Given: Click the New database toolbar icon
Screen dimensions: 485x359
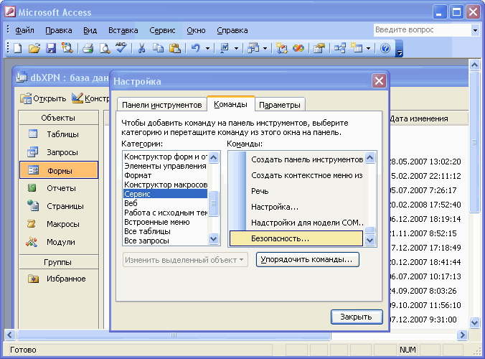Looking at the screenshot, I should [x=18, y=48].
